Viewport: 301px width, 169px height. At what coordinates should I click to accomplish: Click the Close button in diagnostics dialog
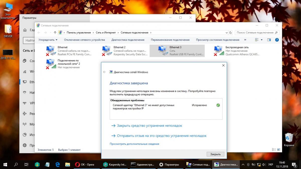[x=215, y=154]
